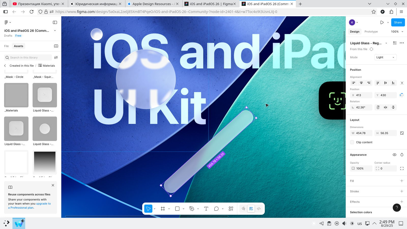The height and width of the screenshot is (229, 407).
Task: Select the Assets tab
Action: (x=19, y=46)
